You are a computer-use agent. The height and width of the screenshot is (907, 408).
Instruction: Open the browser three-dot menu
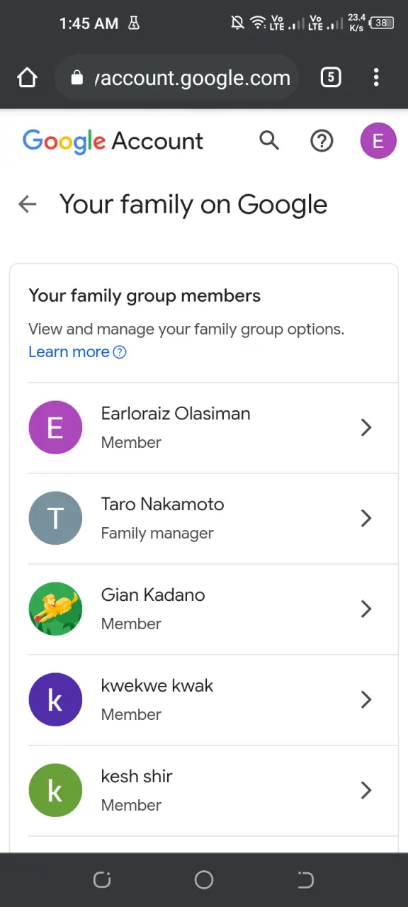coord(376,77)
